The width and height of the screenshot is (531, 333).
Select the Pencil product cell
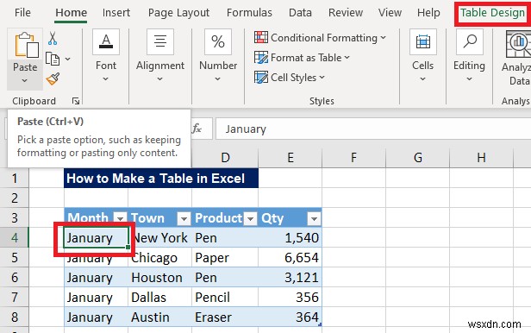click(225, 298)
